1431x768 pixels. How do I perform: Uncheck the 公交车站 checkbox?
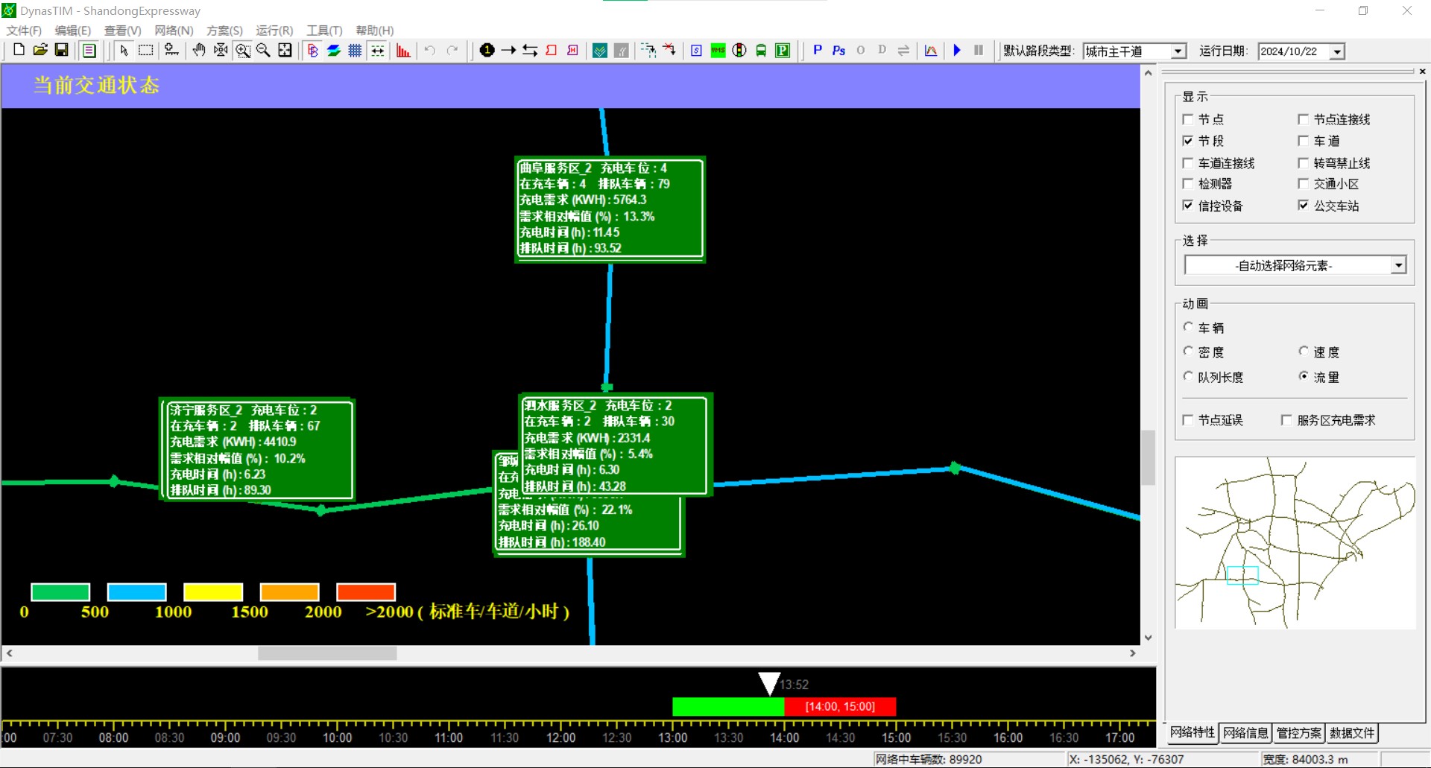coord(1304,206)
